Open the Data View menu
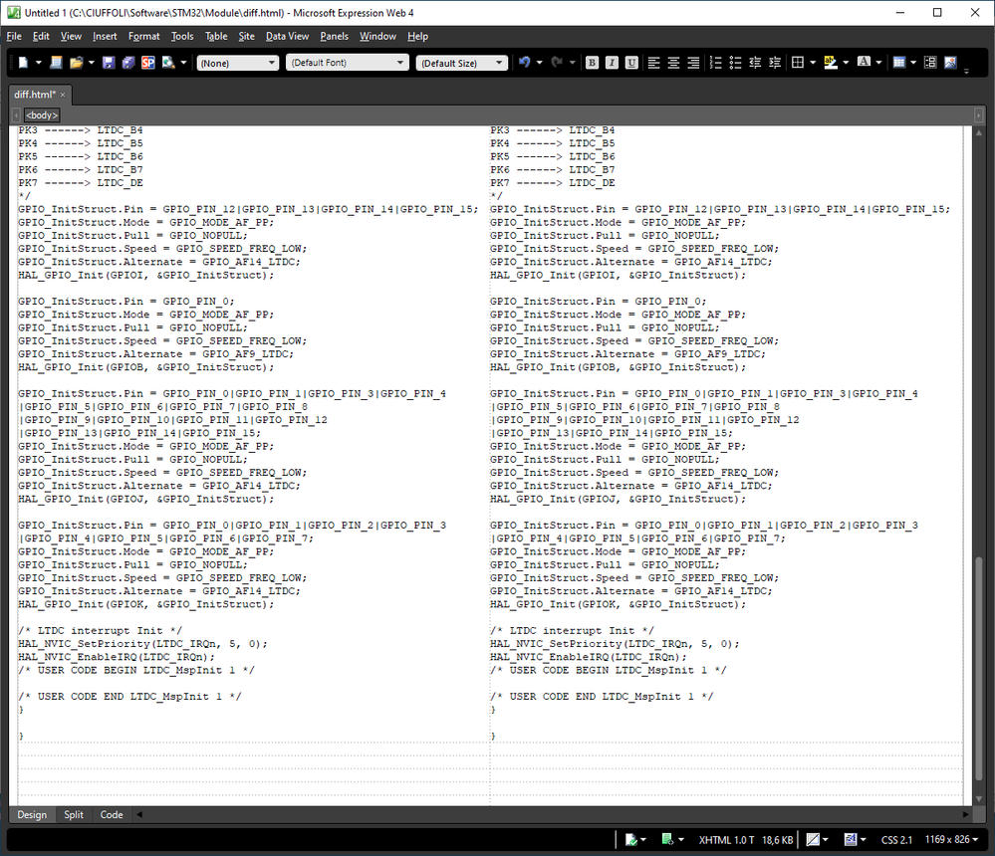Image resolution: width=995 pixels, height=856 pixels. 287,36
